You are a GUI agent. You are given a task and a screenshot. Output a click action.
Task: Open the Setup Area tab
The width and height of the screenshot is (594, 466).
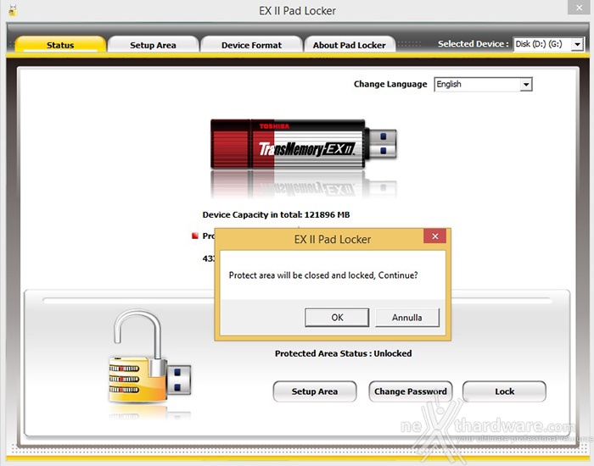pyautogui.click(x=153, y=45)
